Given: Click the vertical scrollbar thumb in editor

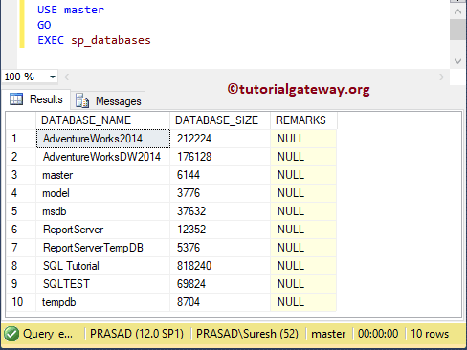Looking at the screenshot, I should [x=457, y=30].
